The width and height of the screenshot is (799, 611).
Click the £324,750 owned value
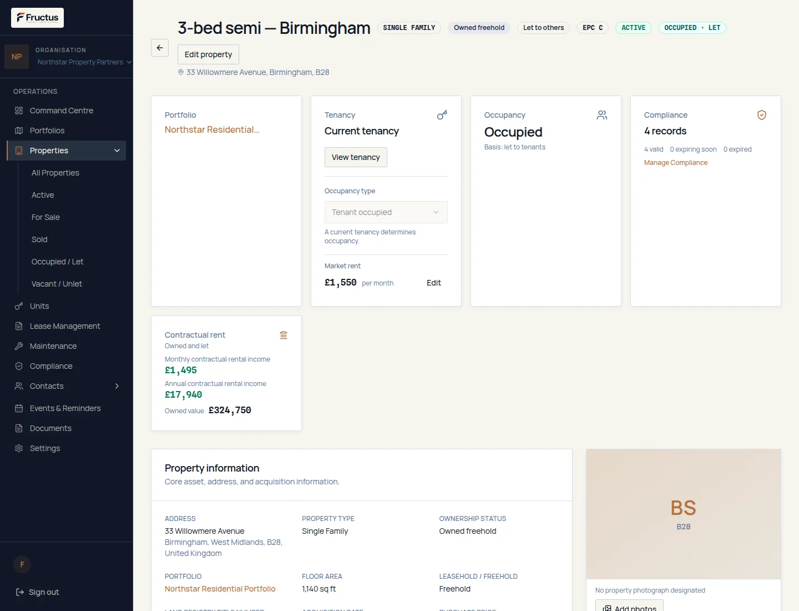coord(230,410)
